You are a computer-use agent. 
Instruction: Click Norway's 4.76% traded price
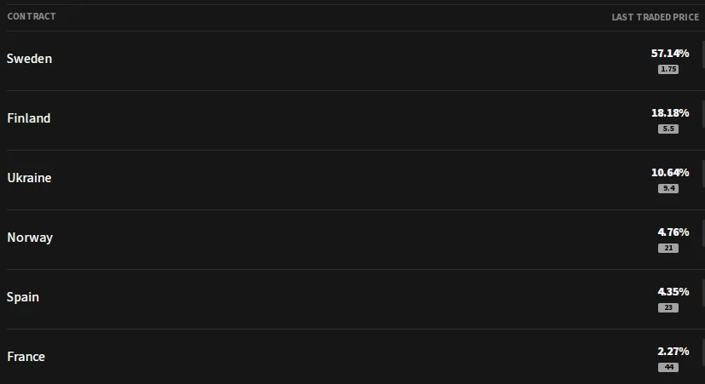click(x=673, y=232)
